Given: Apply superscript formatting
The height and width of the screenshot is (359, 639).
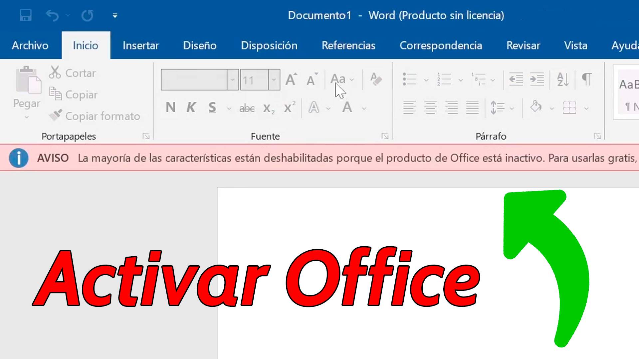Looking at the screenshot, I should click(289, 106).
